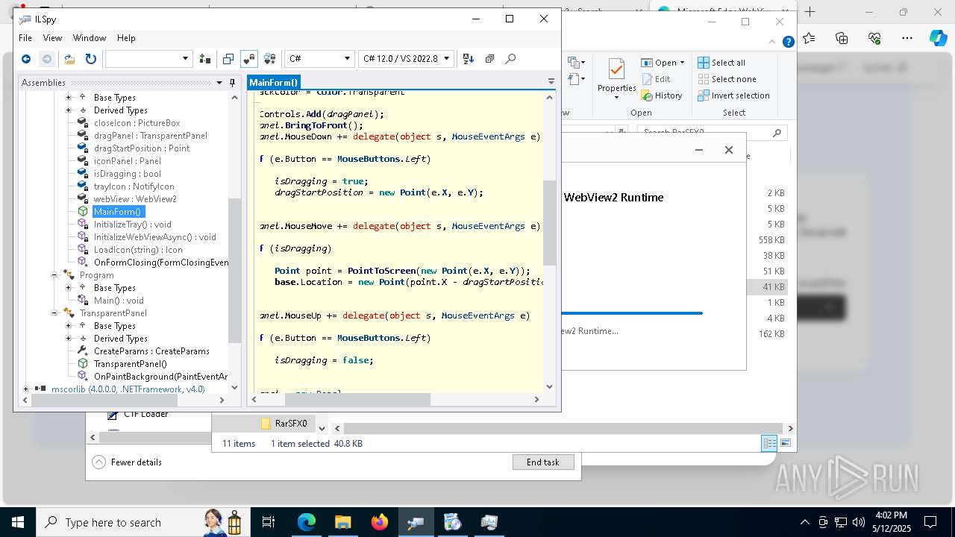Go back in ILSpy navigation history
This screenshot has width=955, height=537.
[x=26, y=59]
